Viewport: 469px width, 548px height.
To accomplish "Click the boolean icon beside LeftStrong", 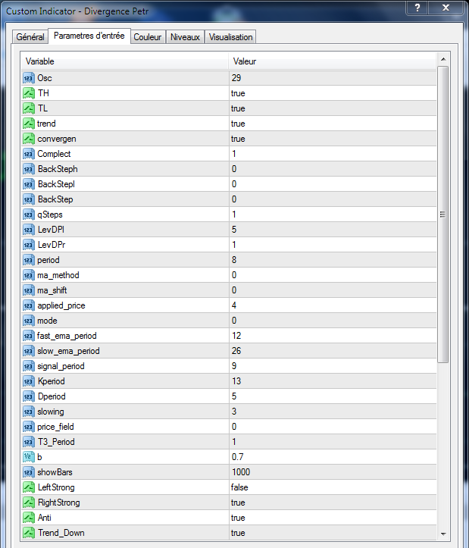I will [29, 487].
